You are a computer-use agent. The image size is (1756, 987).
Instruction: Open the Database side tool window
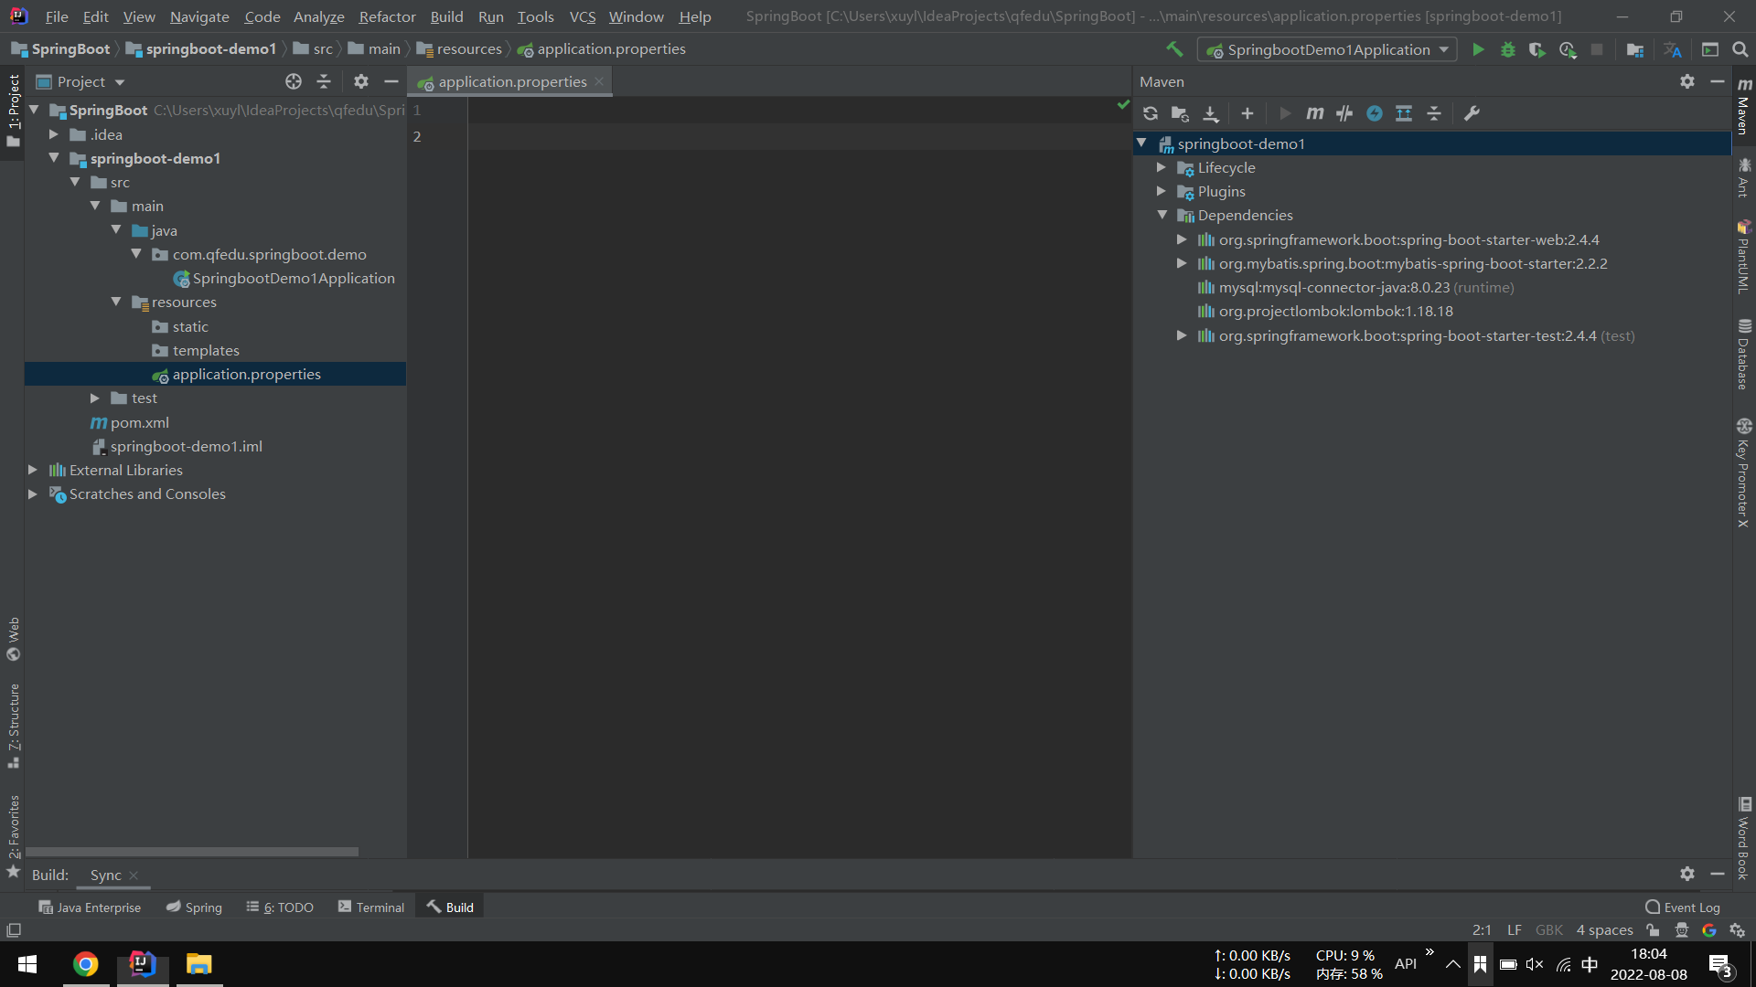[1744, 355]
